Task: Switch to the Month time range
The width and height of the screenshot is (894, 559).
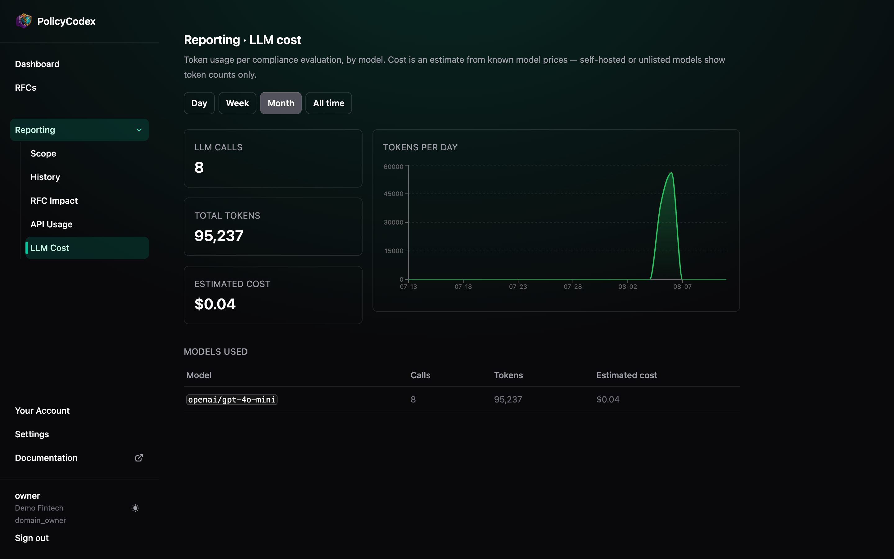Action: tap(281, 103)
